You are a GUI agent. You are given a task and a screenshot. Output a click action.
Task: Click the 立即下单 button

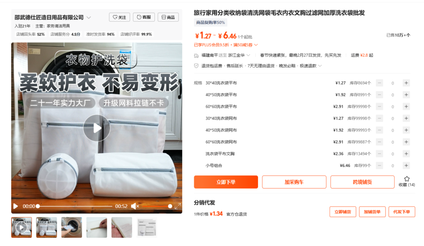coord(226,182)
